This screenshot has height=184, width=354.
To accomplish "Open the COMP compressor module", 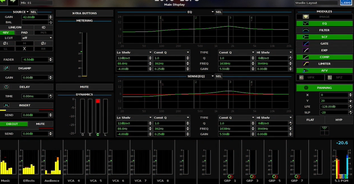I will pos(324,57).
